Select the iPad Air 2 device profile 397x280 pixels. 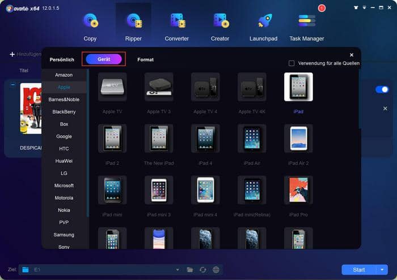tap(298, 139)
